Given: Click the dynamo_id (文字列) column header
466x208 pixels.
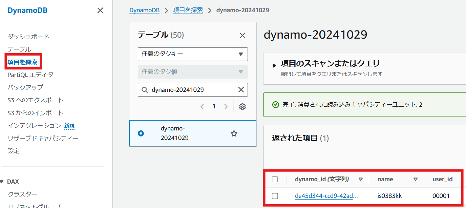Looking at the screenshot, I should coord(322,179).
